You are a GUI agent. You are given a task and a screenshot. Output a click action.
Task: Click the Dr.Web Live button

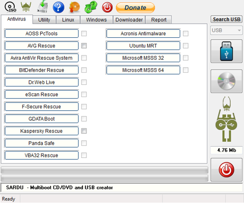point(42,82)
